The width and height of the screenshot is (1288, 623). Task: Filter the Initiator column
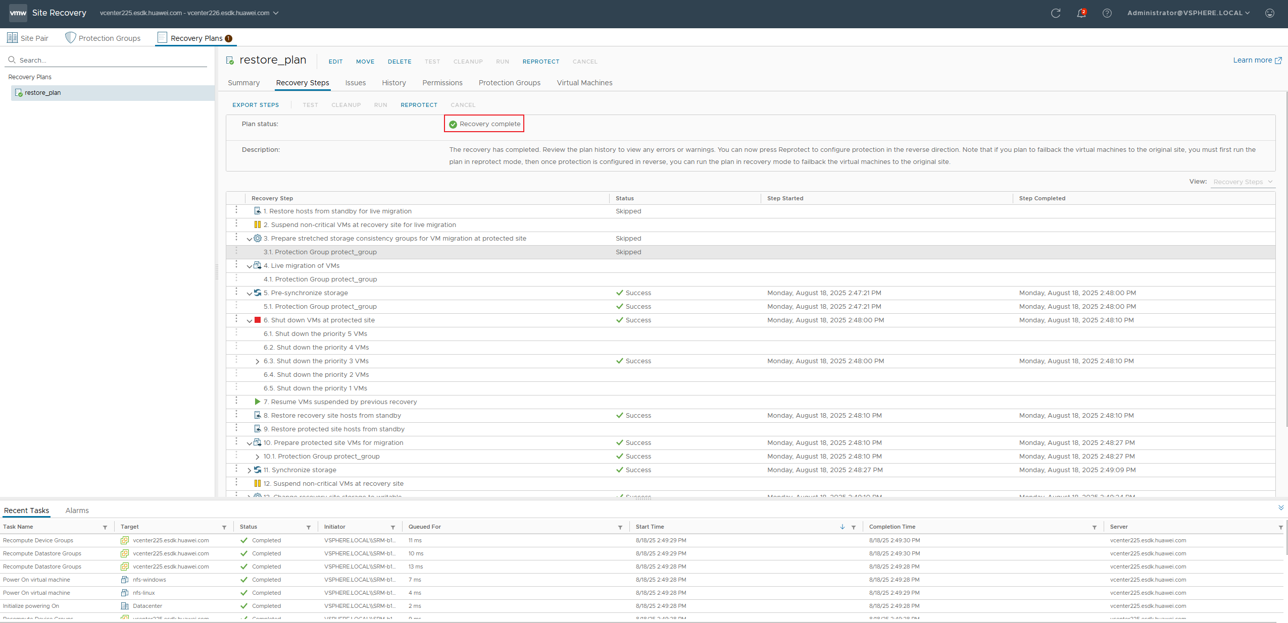[x=393, y=528]
